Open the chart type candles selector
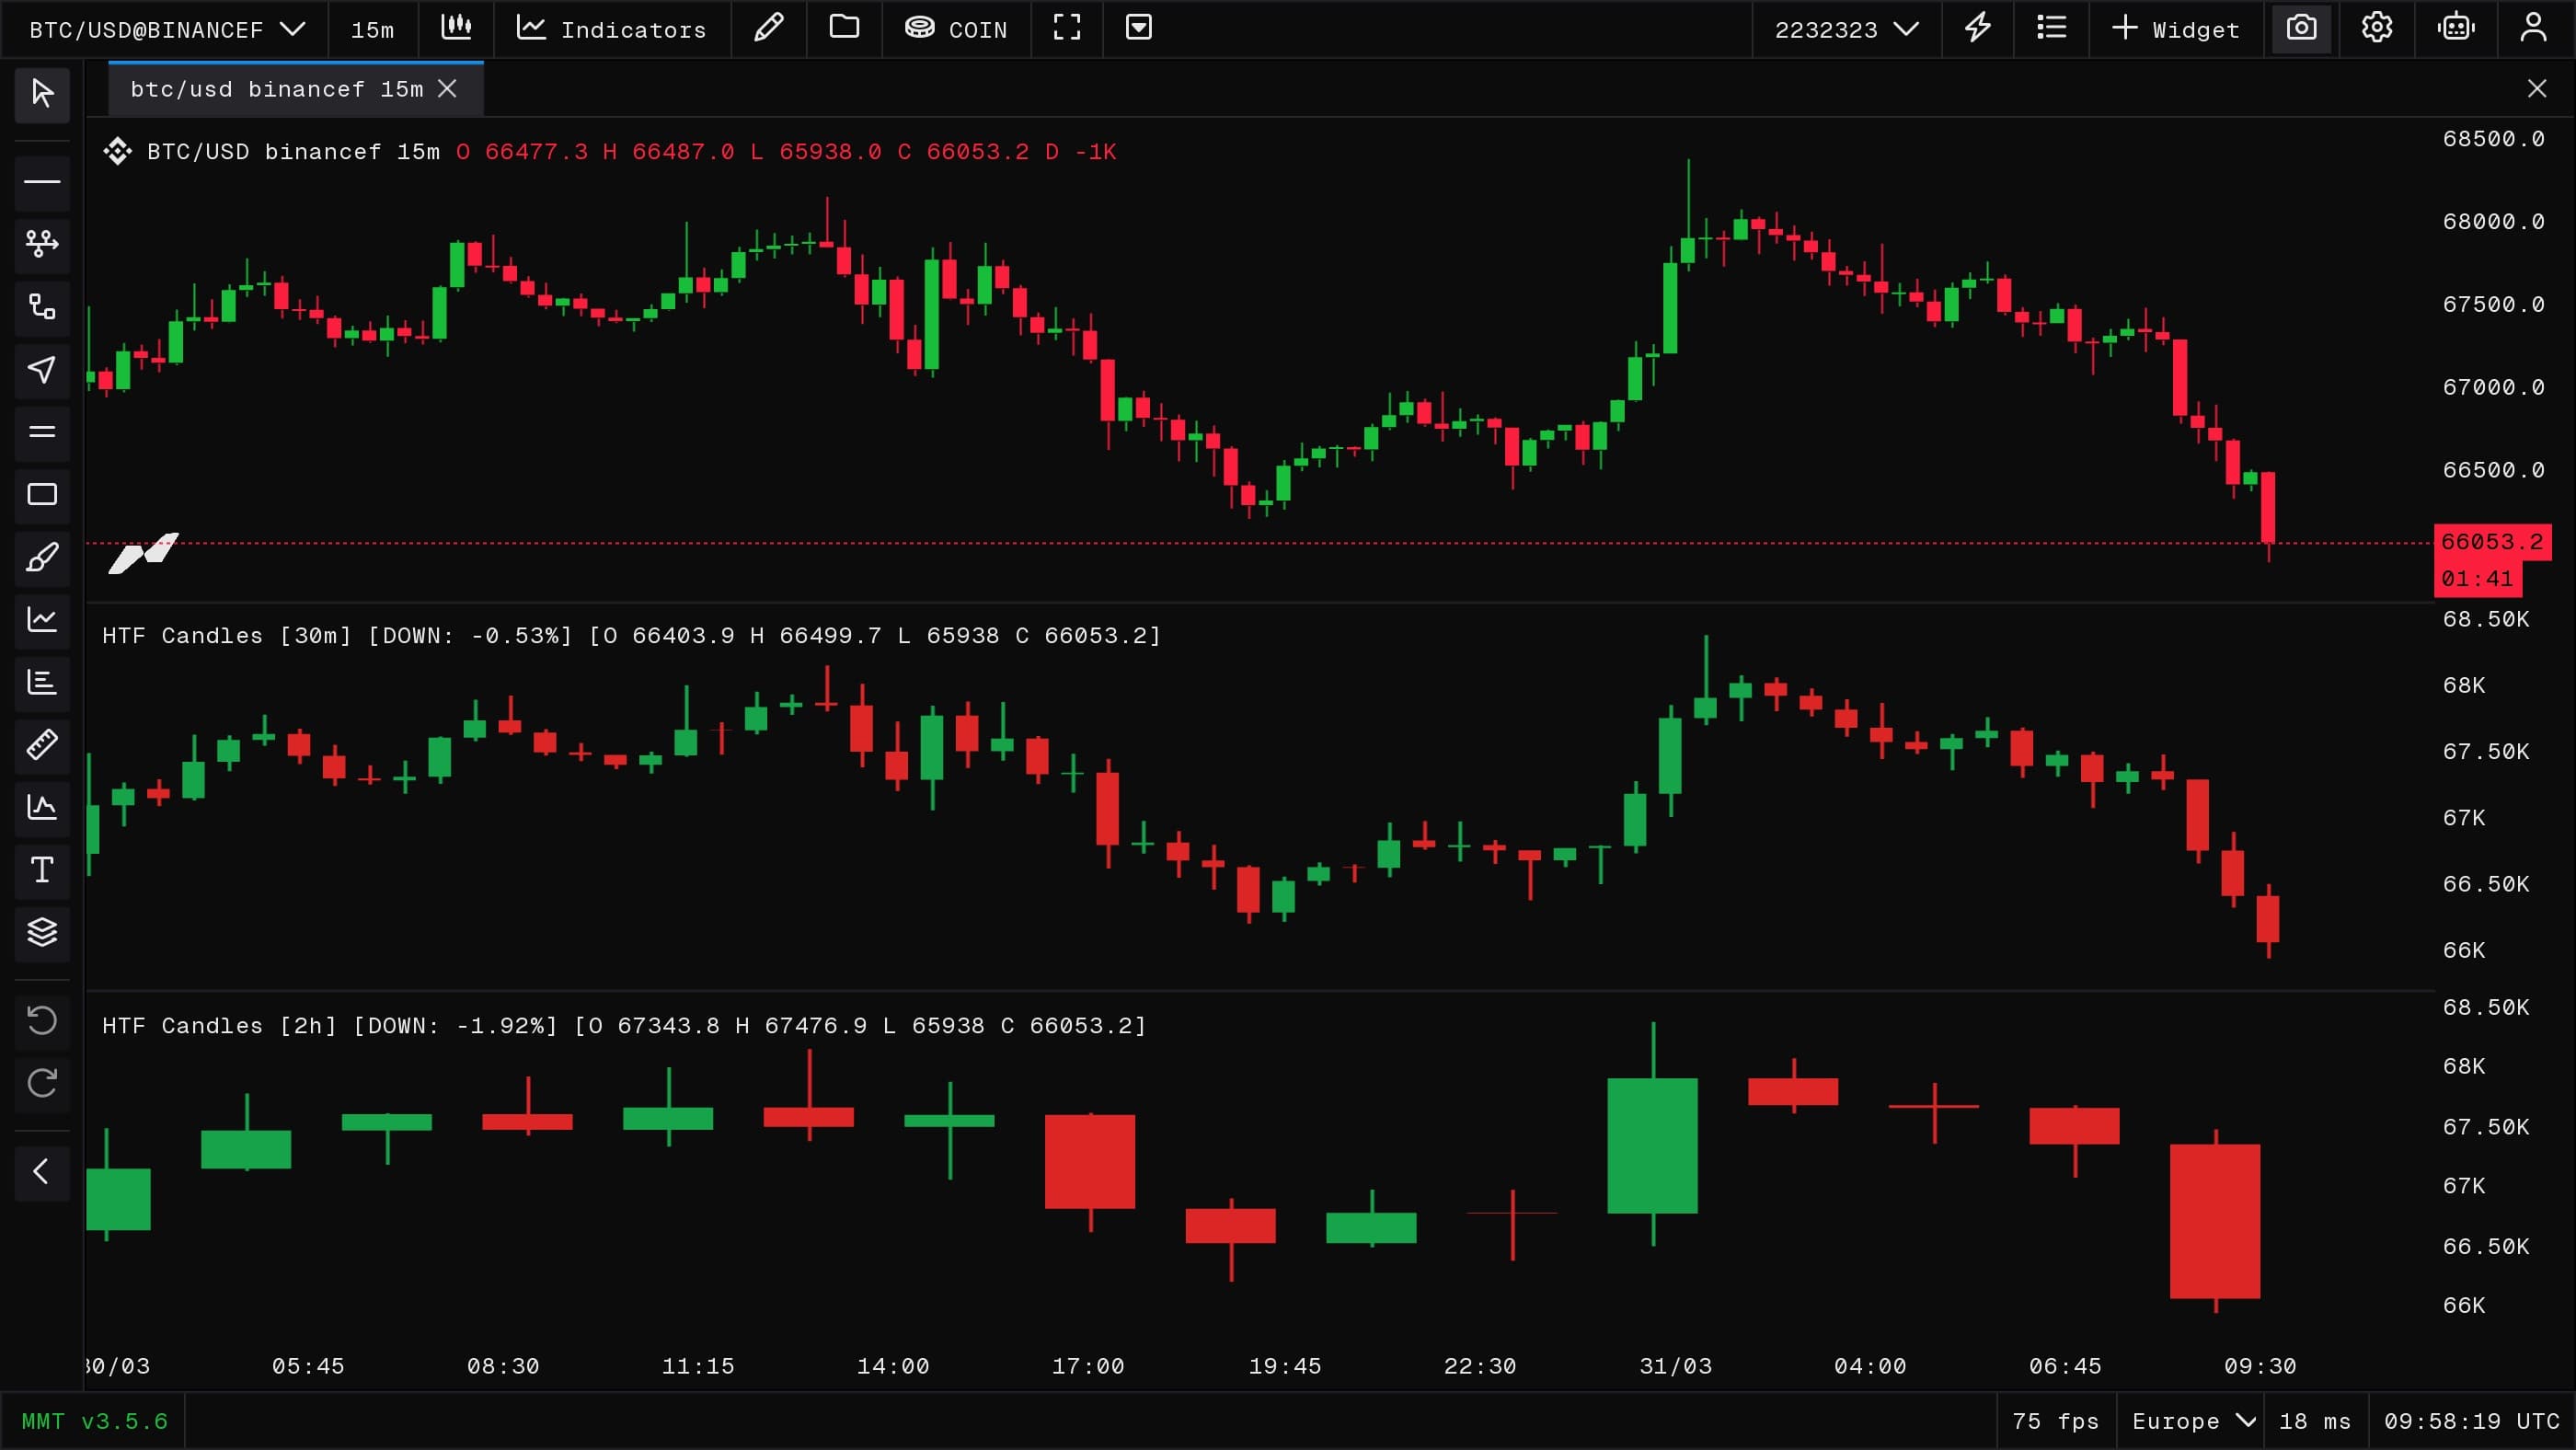The image size is (2576, 1450). pyautogui.click(x=456, y=28)
